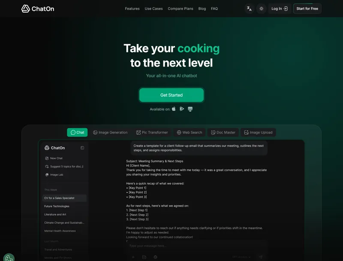343x261 pixels.
Task: Click ChatOn logo in demo sidebar
Action: click(55, 148)
